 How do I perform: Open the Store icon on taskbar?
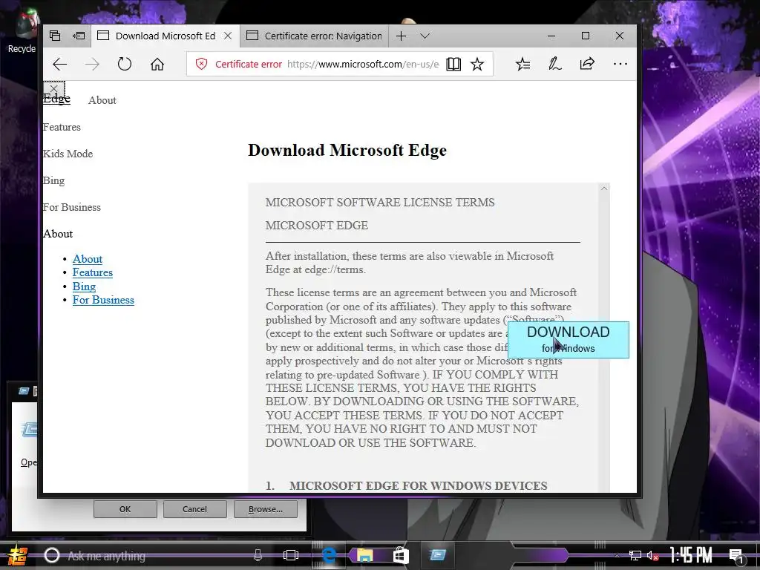coord(401,555)
